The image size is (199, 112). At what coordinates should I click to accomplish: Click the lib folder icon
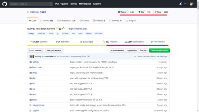click(x=30, y=84)
